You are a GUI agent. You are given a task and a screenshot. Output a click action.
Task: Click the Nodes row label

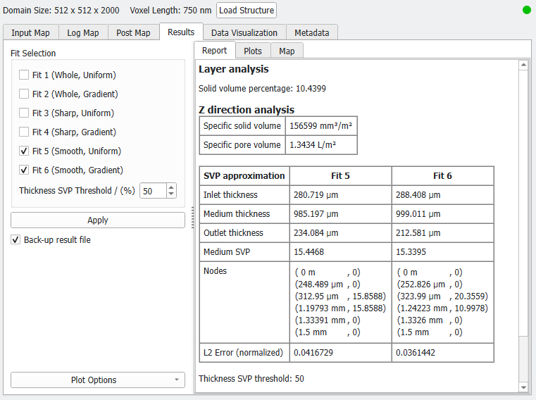[215, 270]
